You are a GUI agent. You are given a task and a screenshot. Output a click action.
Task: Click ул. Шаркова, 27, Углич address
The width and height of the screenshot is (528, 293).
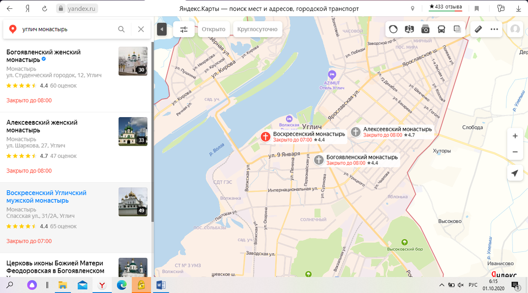click(x=36, y=146)
